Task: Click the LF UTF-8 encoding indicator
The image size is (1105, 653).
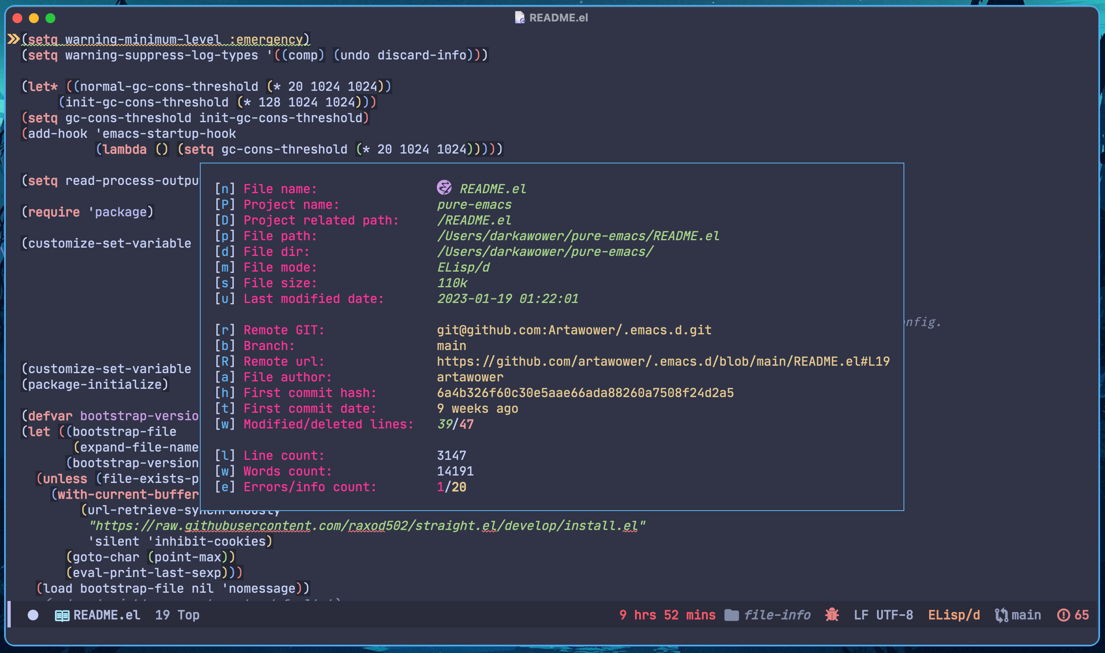Action: (883, 615)
